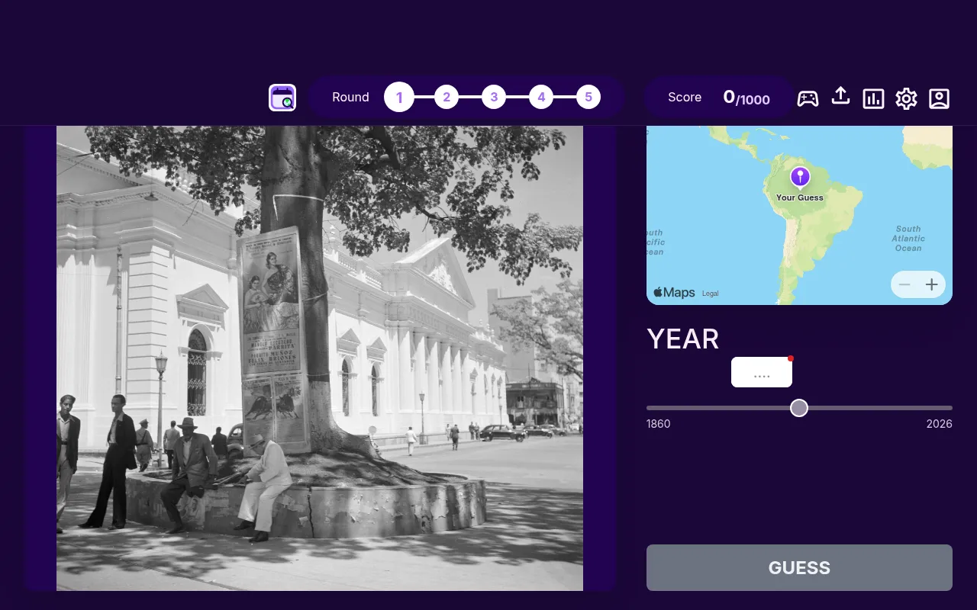The image size is (977, 610).
Task: Zoom in the map with plus
Action: point(932,284)
